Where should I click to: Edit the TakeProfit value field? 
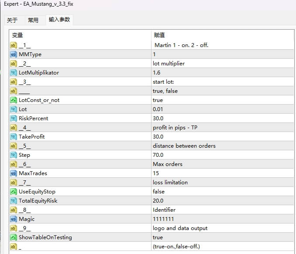[158, 137]
